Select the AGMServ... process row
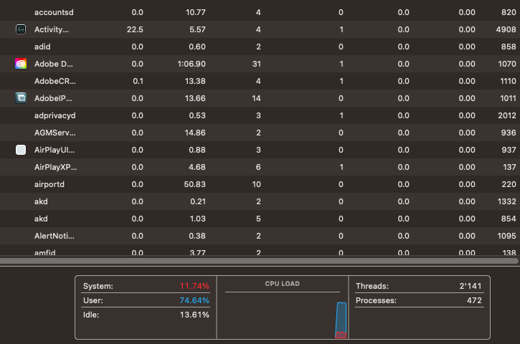Image resolution: width=520 pixels, height=344 pixels. pos(260,133)
